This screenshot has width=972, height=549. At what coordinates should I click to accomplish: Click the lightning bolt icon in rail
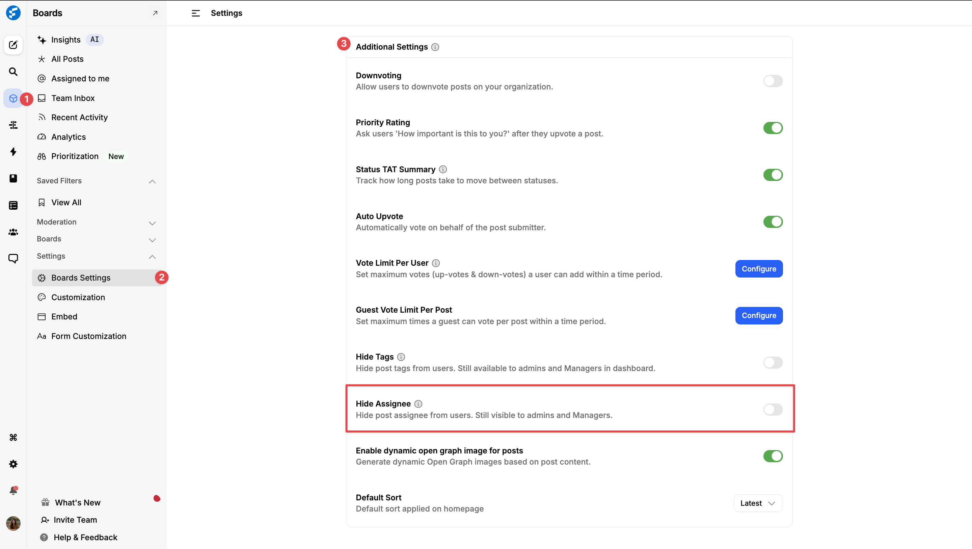click(x=13, y=152)
